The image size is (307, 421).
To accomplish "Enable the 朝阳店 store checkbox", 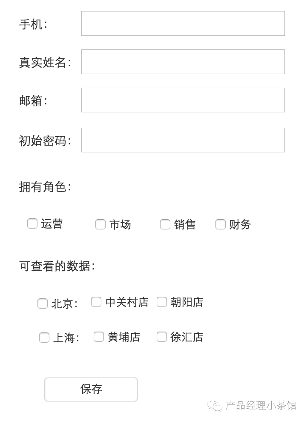I will tap(162, 301).
